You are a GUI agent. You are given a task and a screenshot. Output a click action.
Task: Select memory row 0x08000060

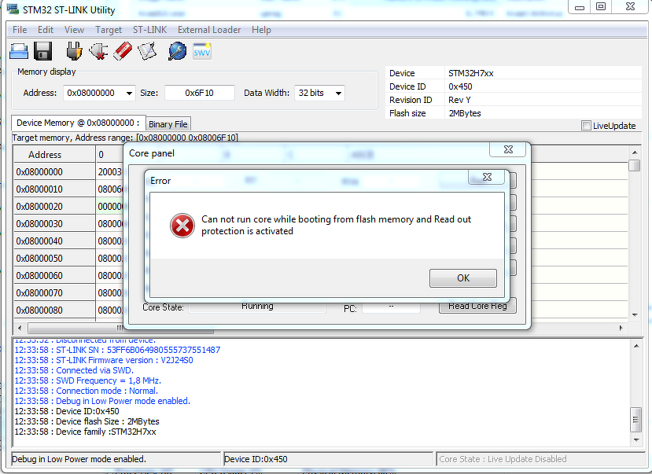[x=54, y=276]
